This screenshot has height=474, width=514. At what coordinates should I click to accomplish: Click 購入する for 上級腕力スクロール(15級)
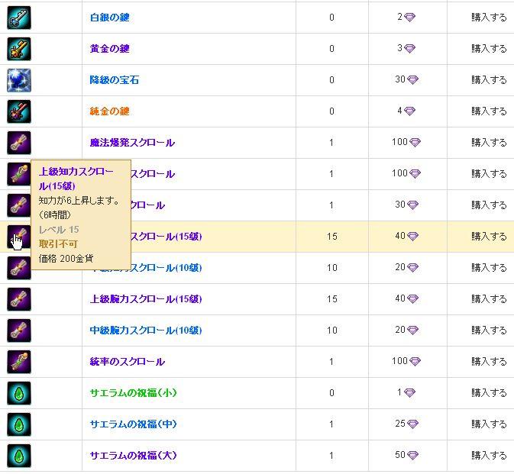pyautogui.click(x=489, y=299)
